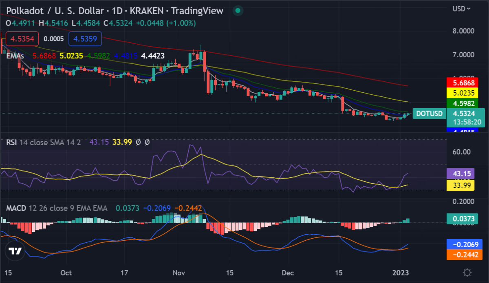Image resolution: width=489 pixels, height=283 pixels.
Task: Click orange -0.2442 value in MACD legend
Action: click(188, 208)
